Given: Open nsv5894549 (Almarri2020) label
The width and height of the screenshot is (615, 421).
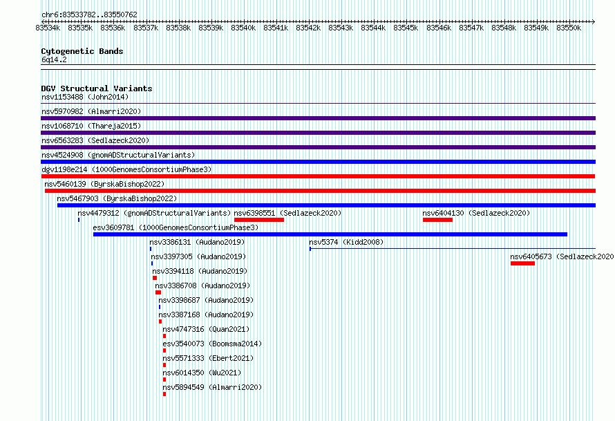Looking at the screenshot, I should [x=212, y=387].
